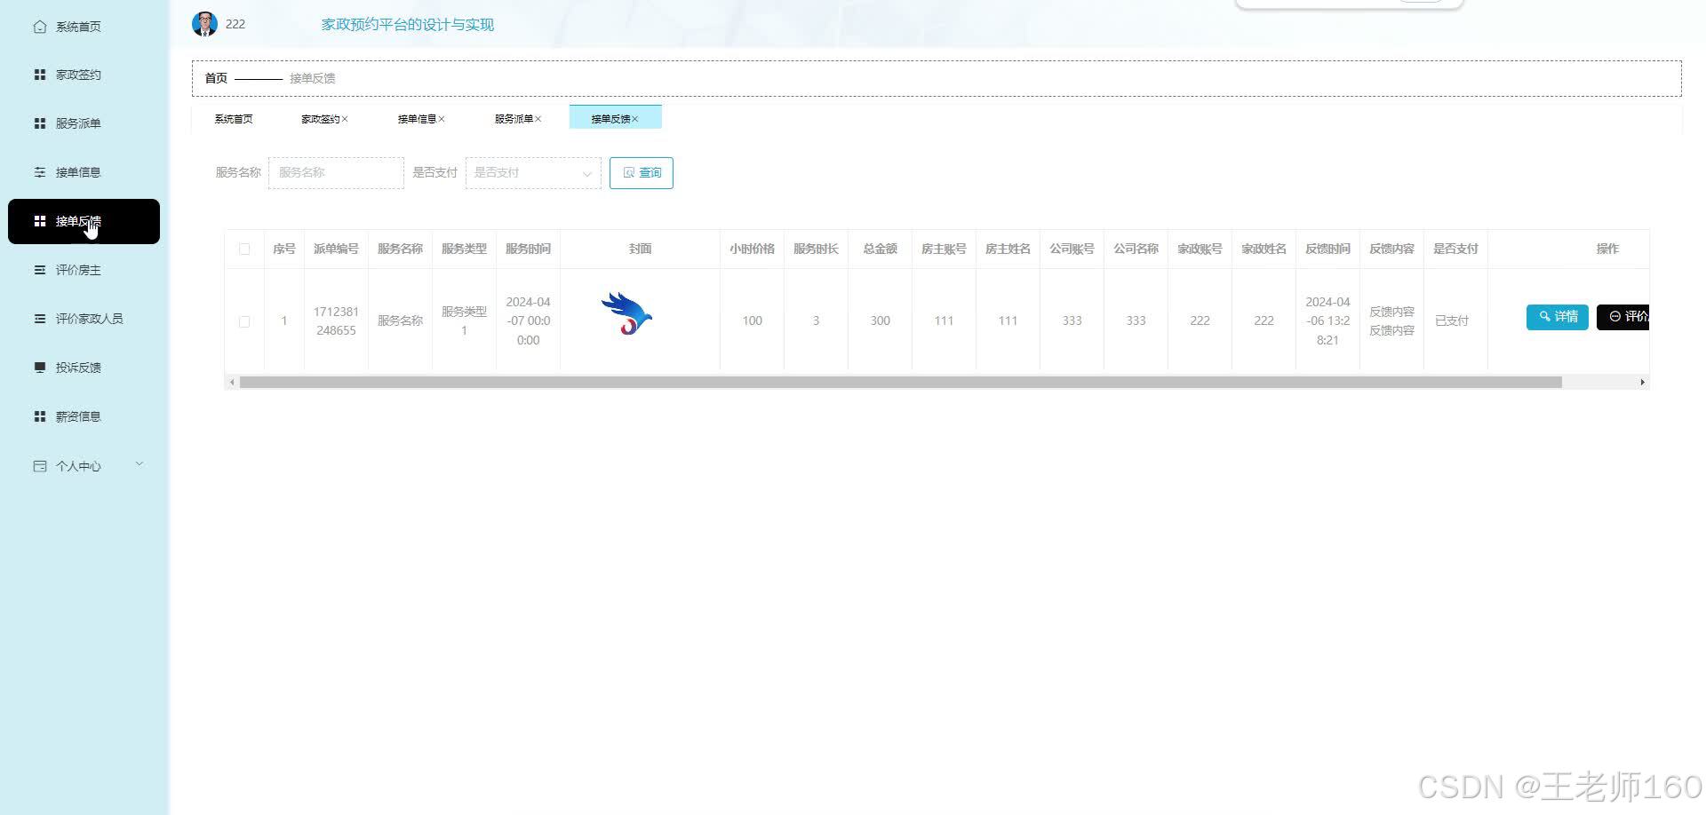Click the table's left scroll arrow

[232, 383]
